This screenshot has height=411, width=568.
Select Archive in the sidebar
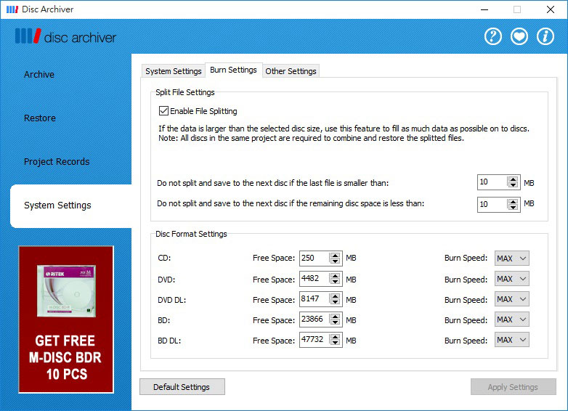tap(39, 75)
